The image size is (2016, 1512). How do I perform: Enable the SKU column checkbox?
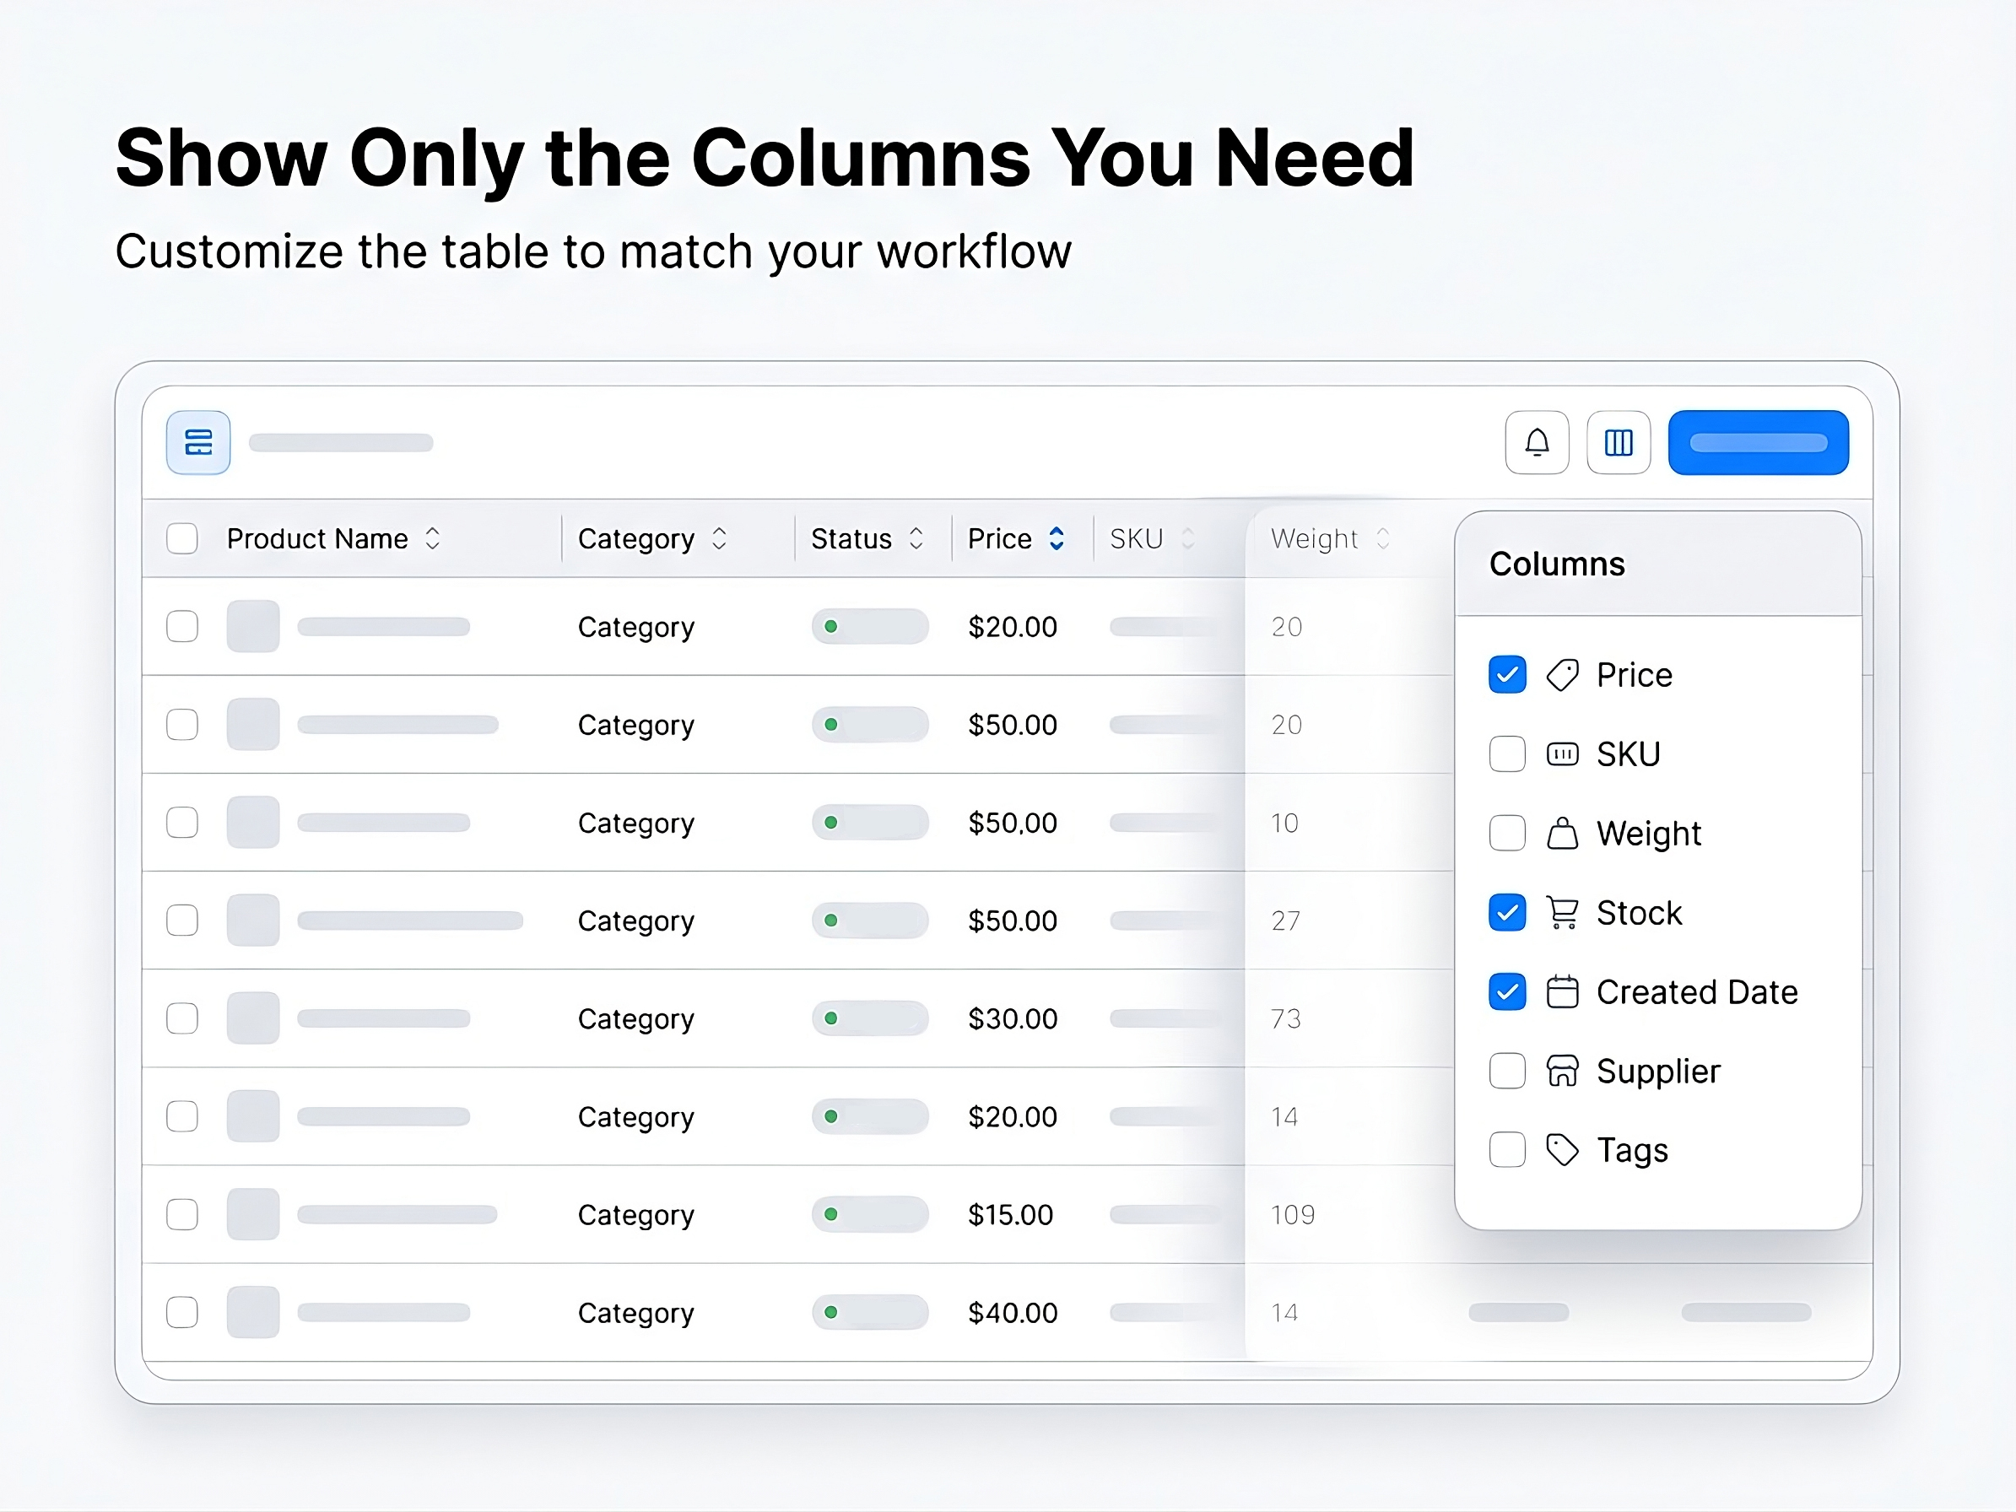point(1506,754)
